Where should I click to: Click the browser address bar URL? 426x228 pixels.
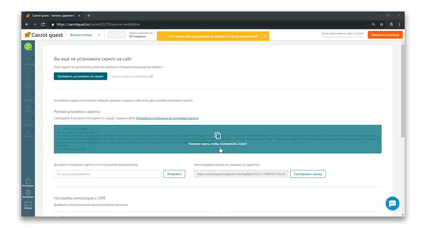pos(98,24)
